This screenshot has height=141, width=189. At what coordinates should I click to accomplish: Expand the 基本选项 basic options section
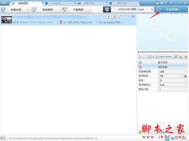tap(163, 62)
